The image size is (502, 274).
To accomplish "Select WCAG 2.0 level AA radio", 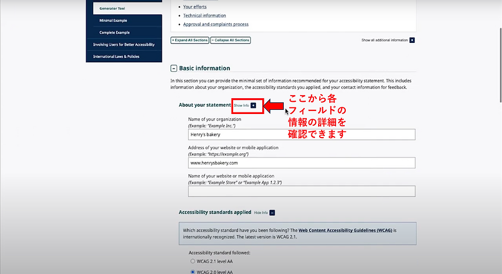I will tap(193, 272).
